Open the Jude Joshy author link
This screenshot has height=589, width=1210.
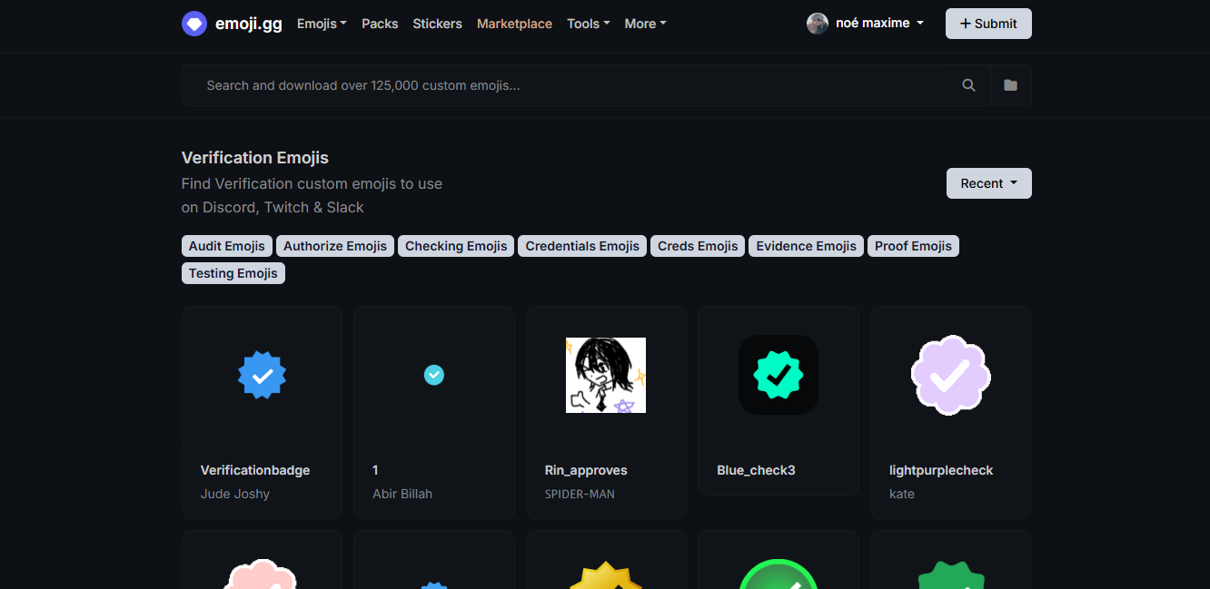point(235,494)
